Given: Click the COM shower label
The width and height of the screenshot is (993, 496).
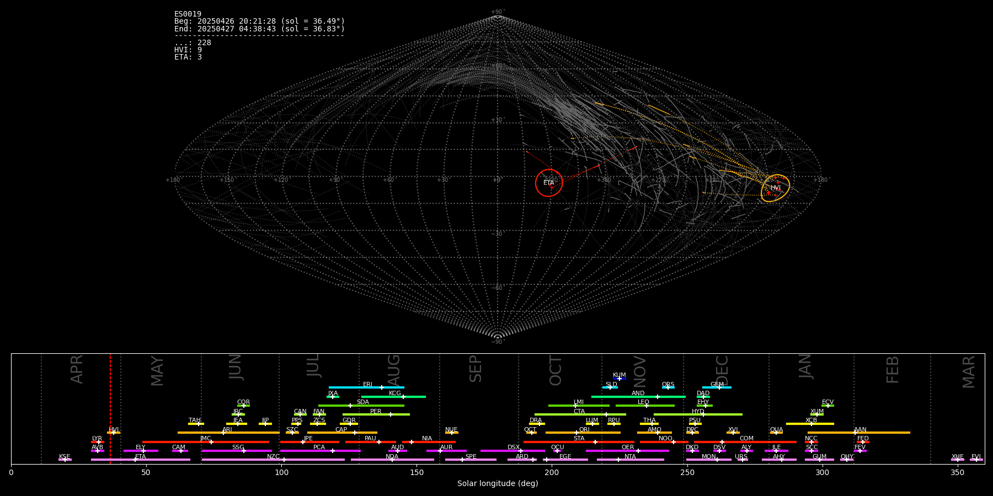Looking at the screenshot, I should (746, 439).
